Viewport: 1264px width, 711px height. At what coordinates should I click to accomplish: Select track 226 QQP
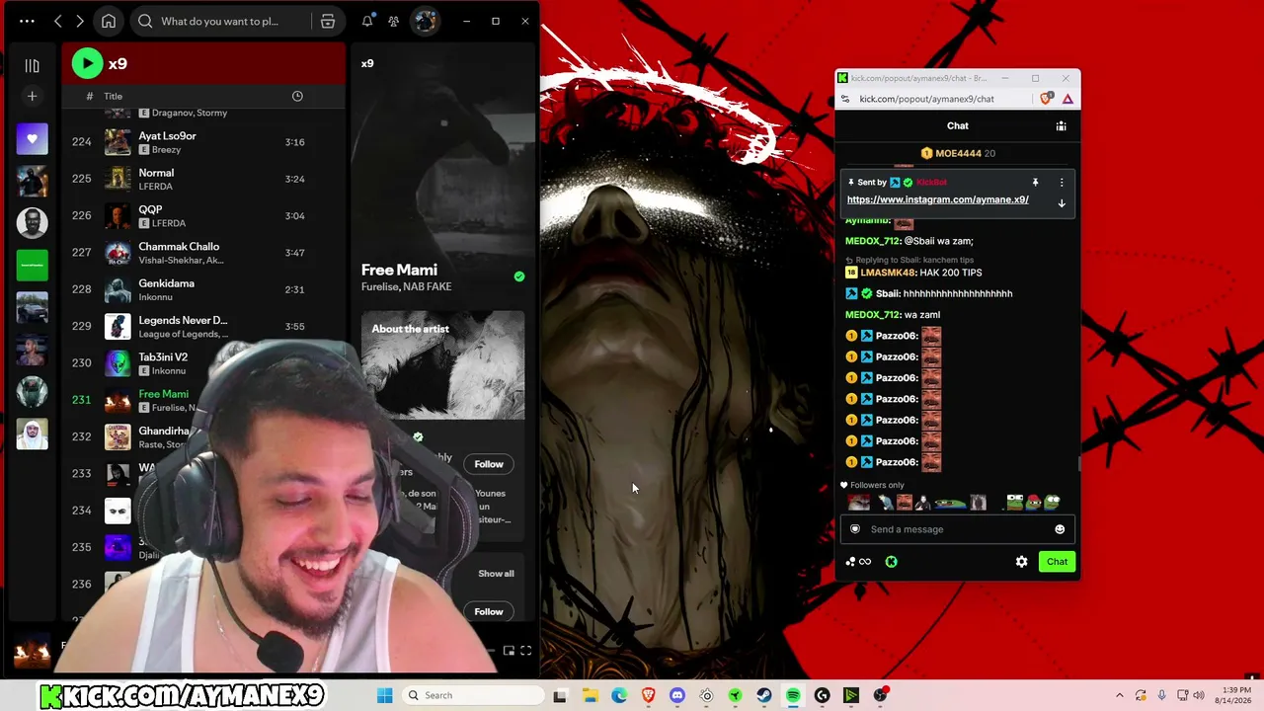pos(204,215)
